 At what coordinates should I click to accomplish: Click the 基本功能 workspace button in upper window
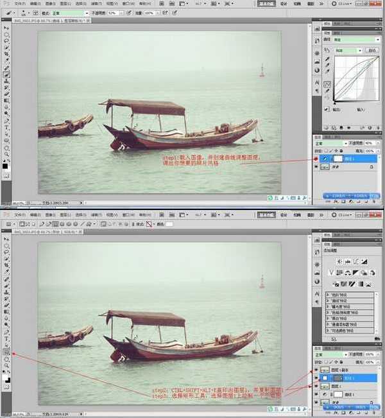[x=265, y=3]
